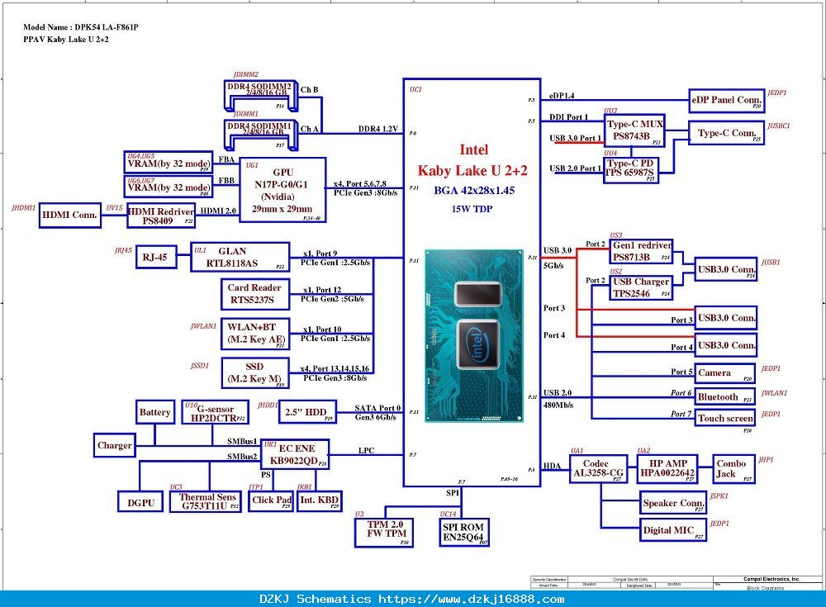
Task: Click the DDI Port 1 label
Action: (x=568, y=117)
